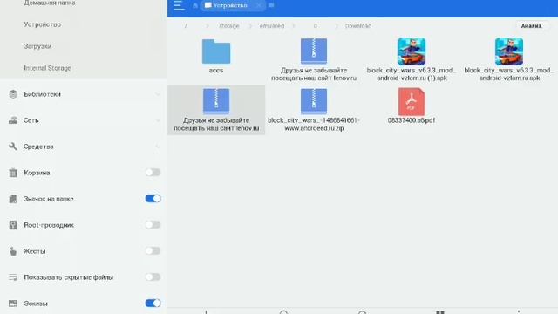Click the Корзина trash icon
558x314 pixels.
click(x=13, y=173)
